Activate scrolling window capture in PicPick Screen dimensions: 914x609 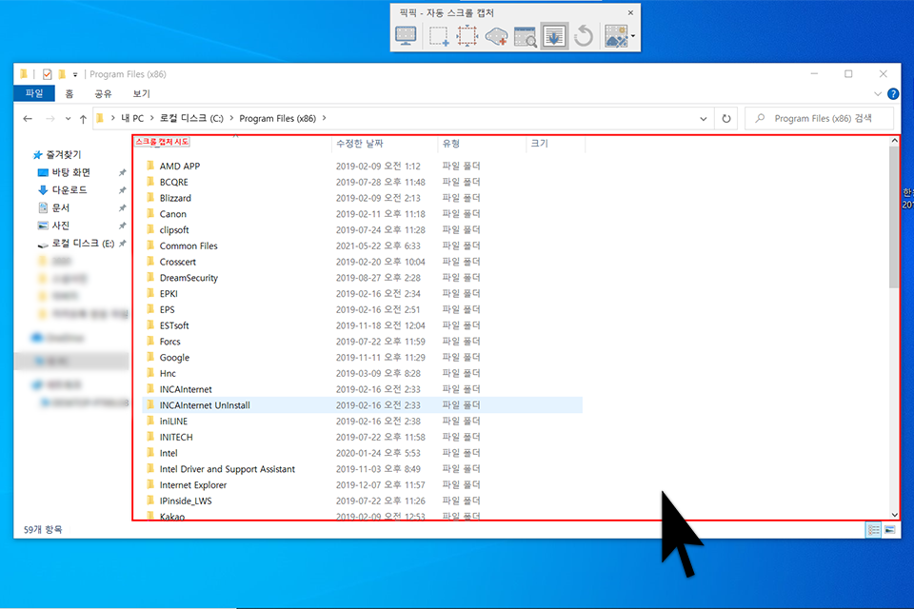[554, 36]
